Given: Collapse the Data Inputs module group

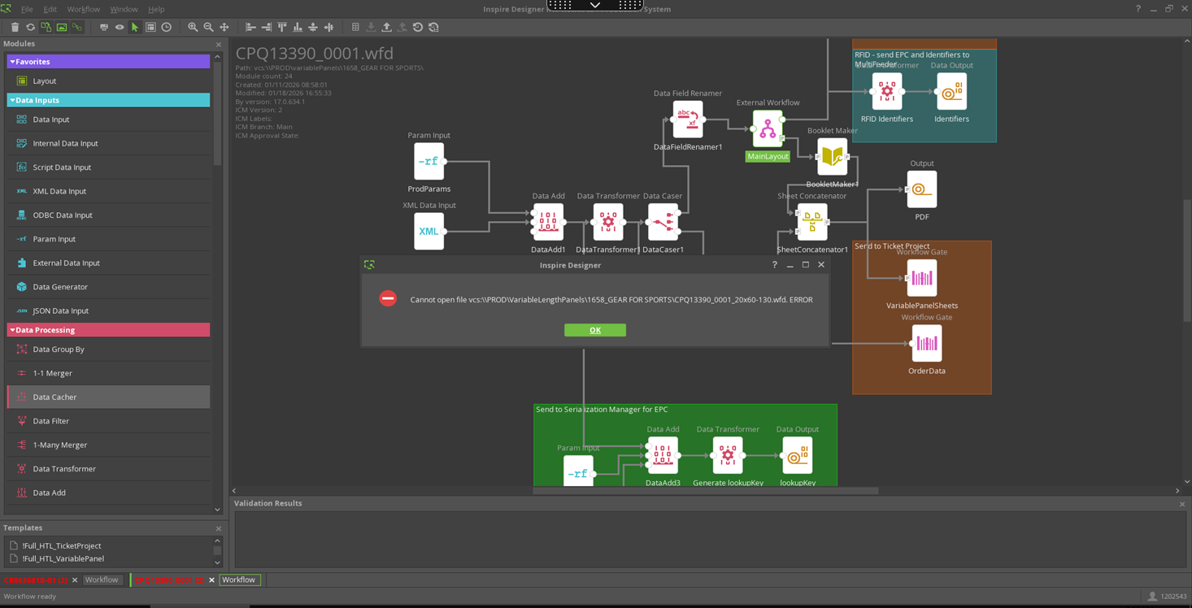Looking at the screenshot, I should pyautogui.click(x=12, y=100).
